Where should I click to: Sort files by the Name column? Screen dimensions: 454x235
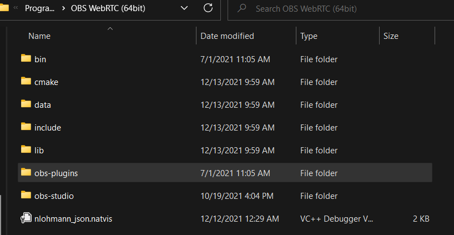coord(39,36)
